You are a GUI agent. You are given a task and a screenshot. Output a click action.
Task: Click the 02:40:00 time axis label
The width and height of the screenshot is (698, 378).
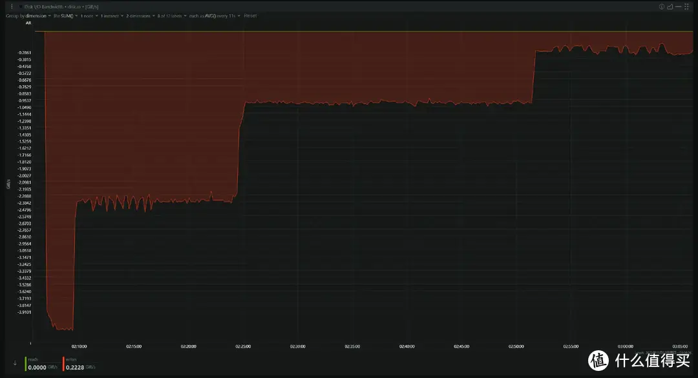point(407,346)
